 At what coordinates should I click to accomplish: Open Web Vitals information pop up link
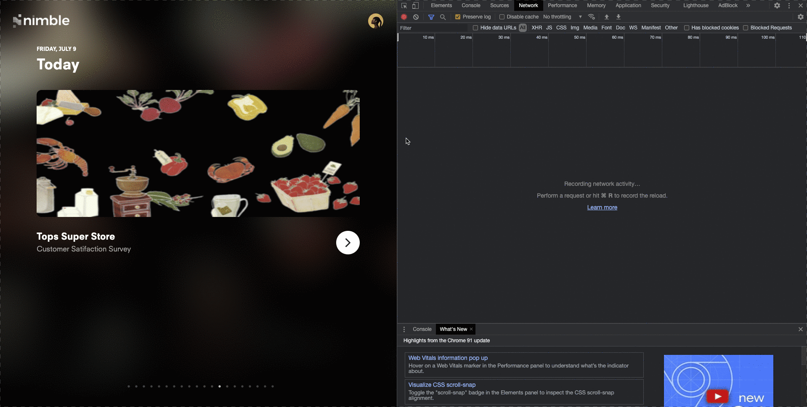[x=448, y=358]
